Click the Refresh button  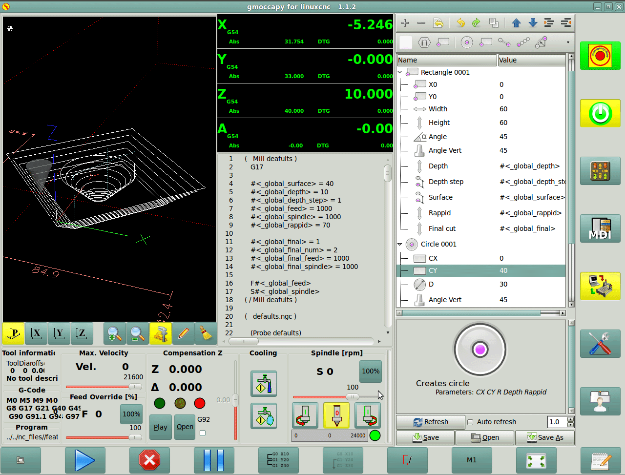tap(430, 422)
